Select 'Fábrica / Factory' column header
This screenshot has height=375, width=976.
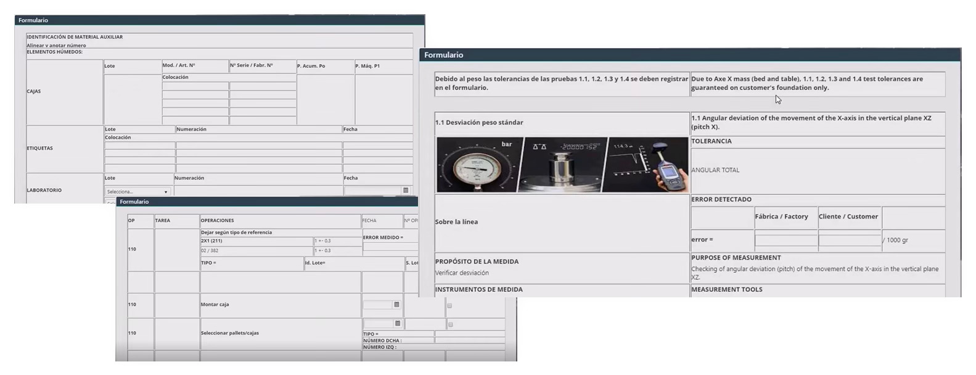[x=781, y=216]
